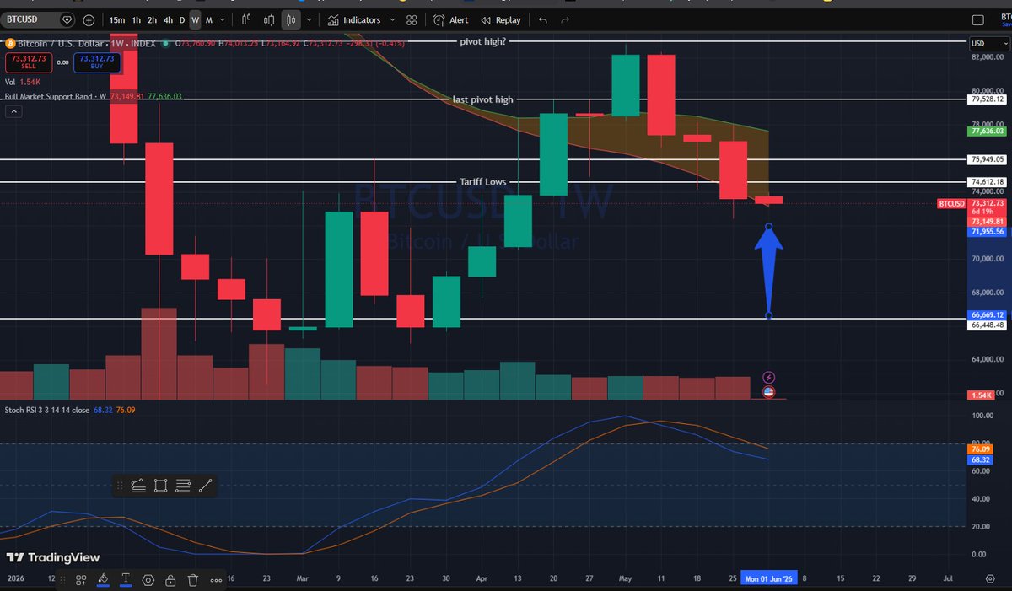This screenshot has width=1012, height=591.
Task: Click the Mon 01 Jun '26 date label
Action: tap(768, 579)
